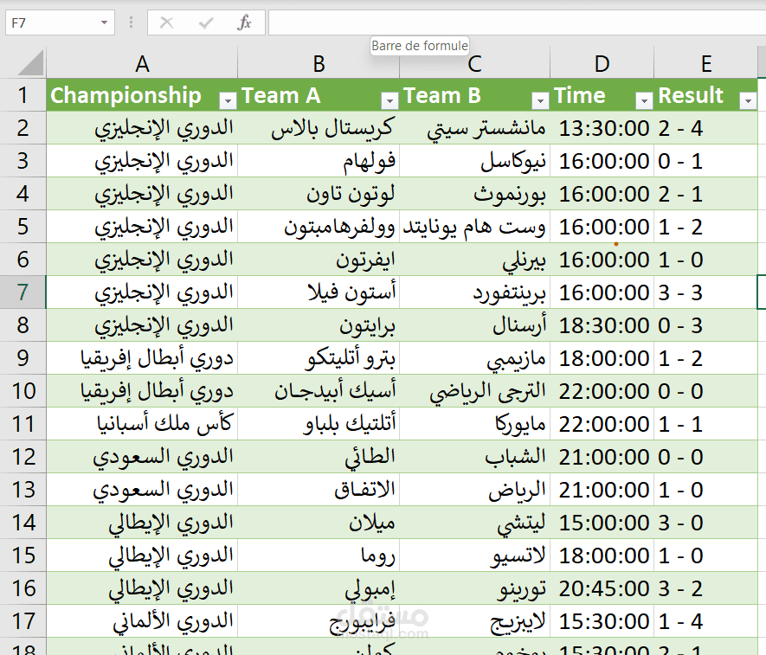
Task: Select column E header
Action: click(x=706, y=63)
